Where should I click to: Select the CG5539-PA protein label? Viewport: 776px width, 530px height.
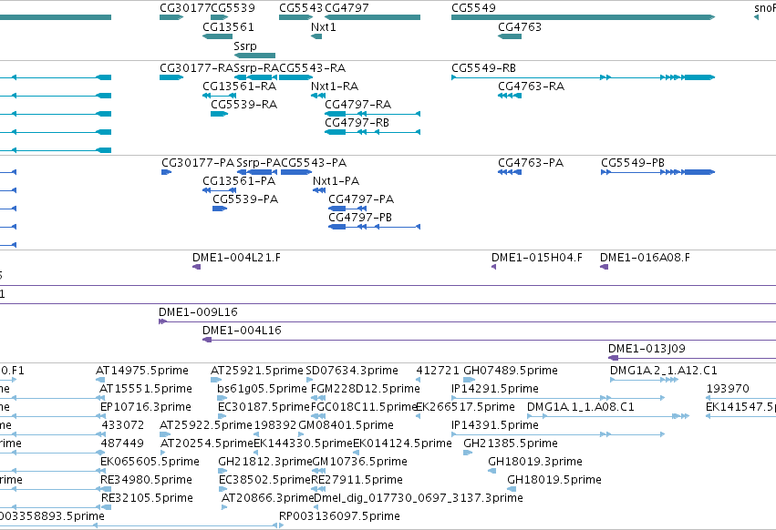coord(245,199)
